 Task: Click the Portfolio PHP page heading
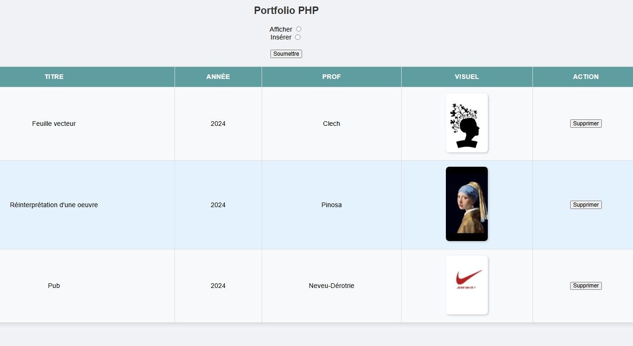pyautogui.click(x=286, y=10)
